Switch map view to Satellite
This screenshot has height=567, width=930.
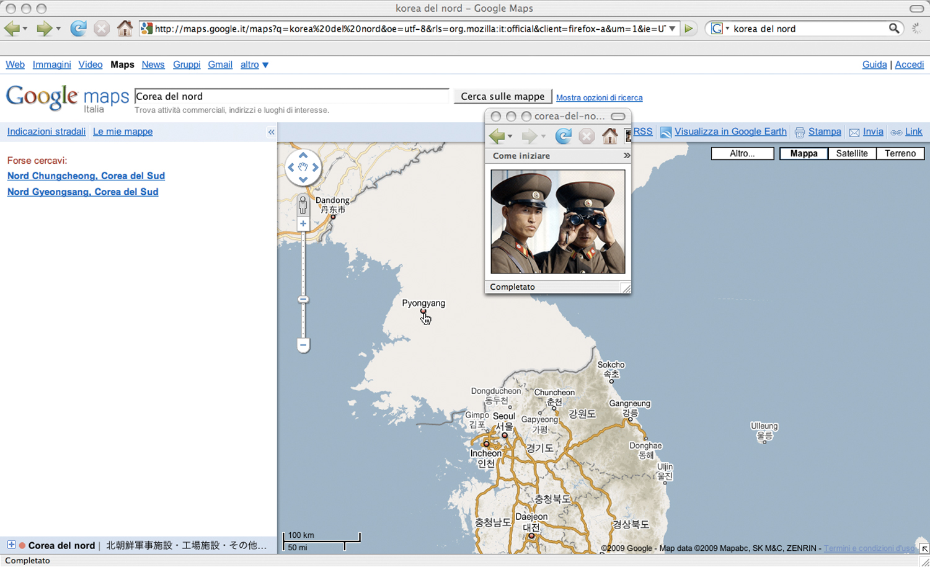click(851, 153)
